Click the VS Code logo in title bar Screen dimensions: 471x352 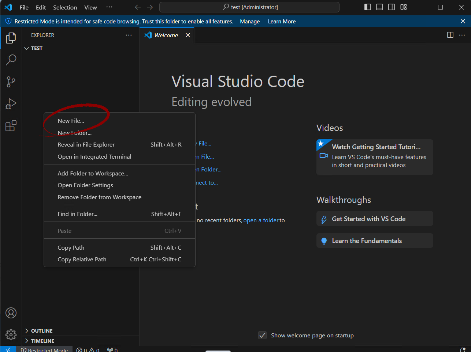tap(8, 7)
